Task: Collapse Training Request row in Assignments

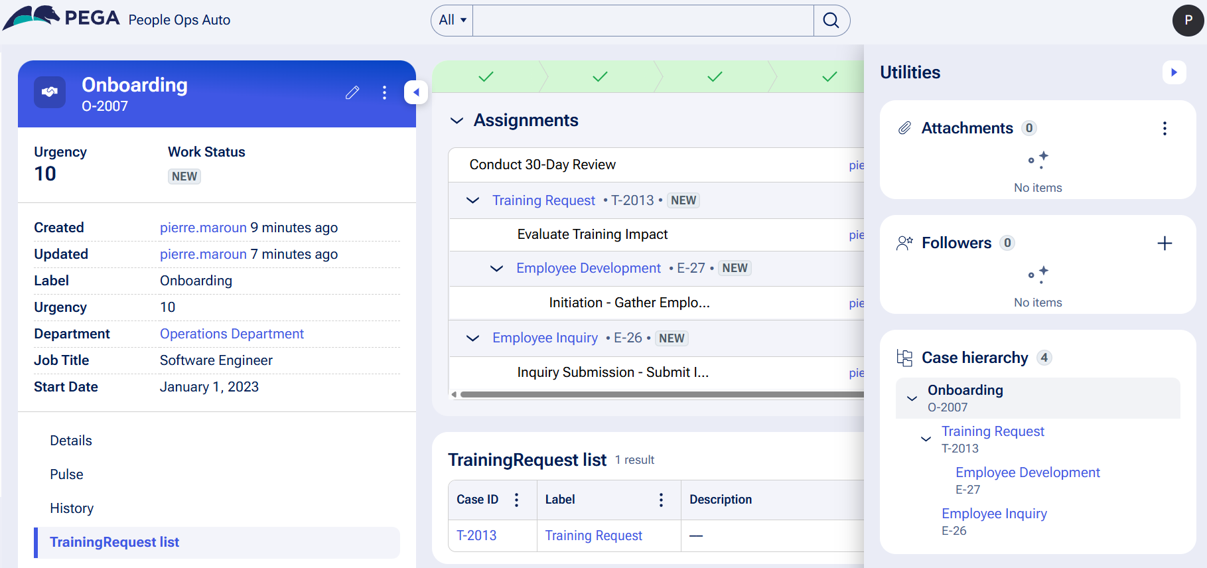Action: (x=472, y=200)
